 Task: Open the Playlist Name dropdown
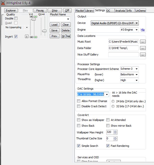[68, 19]
